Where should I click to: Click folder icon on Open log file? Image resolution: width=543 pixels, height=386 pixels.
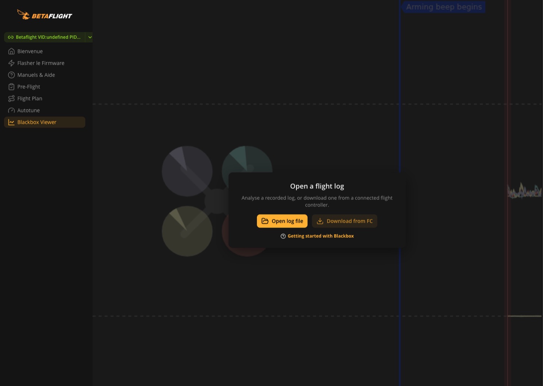pos(265,221)
